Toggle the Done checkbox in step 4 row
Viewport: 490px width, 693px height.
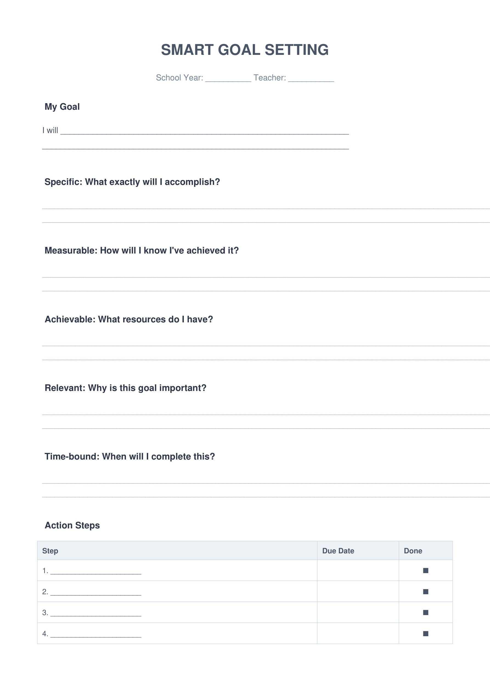pyautogui.click(x=426, y=633)
